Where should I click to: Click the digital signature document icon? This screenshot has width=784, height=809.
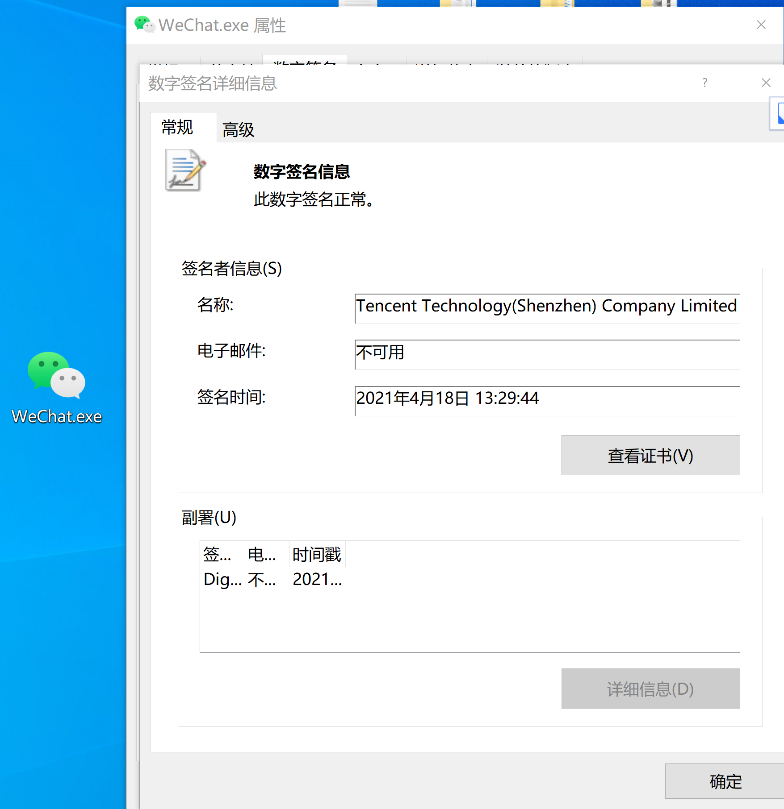pyautogui.click(x=185, y=170)
